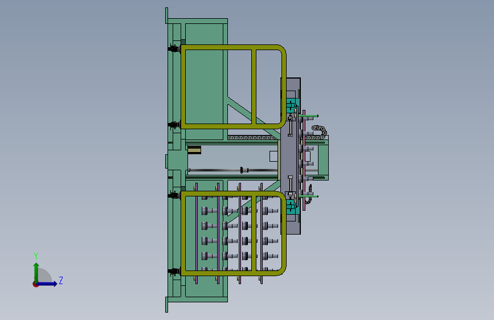The height and width of the screenshot is (320, 494).
Task: Click the blue Z axis arrow of the triad
Action: [47, 284]
